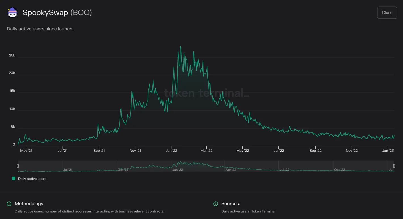
Task: Close the SpookySwap chart dialog
Action: (387, 13)
